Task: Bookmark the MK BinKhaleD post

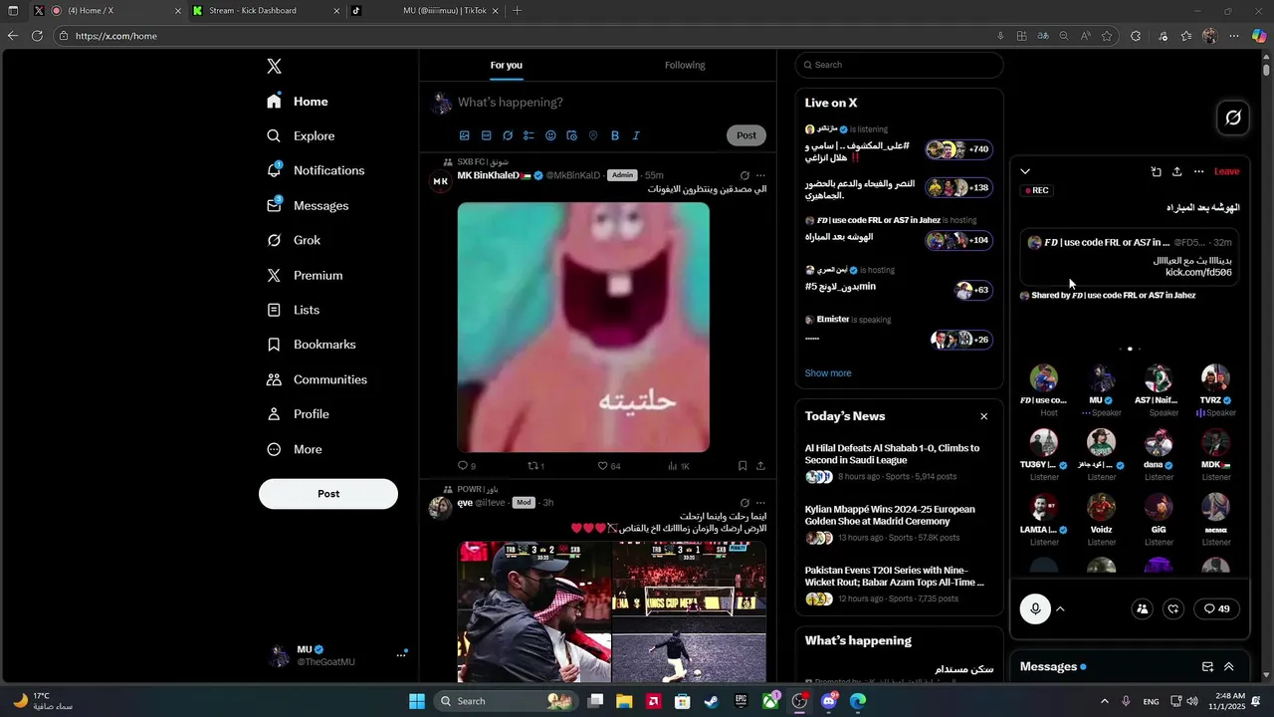Action: [x=743, y=466]
